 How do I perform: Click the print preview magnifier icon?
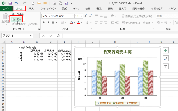point(60,3)
